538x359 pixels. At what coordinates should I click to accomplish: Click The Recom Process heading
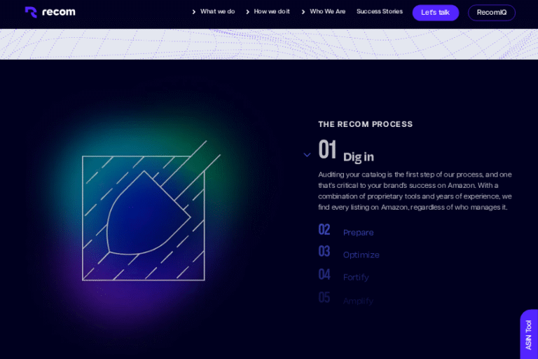tap(365, 124)
